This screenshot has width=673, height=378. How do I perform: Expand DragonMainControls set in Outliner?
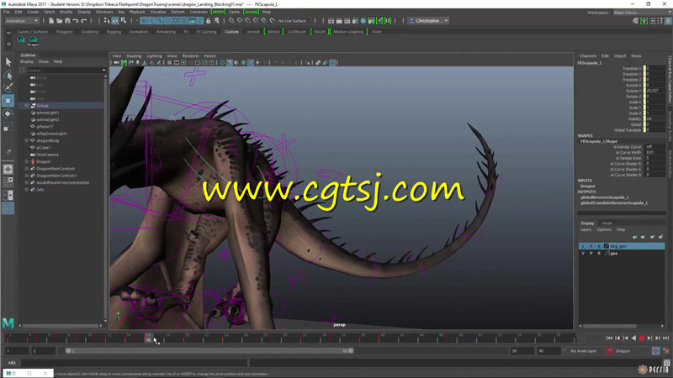click(27, 169)
